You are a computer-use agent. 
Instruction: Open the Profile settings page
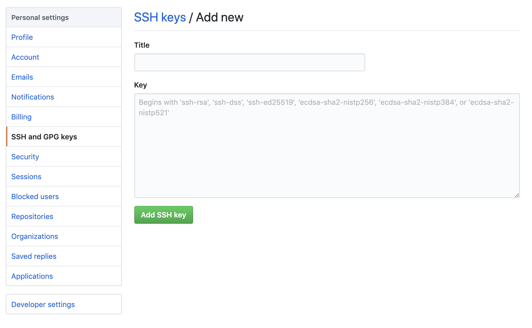click(22, 37)
